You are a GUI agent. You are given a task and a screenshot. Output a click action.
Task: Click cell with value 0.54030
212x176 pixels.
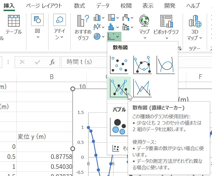coord(45,167)
